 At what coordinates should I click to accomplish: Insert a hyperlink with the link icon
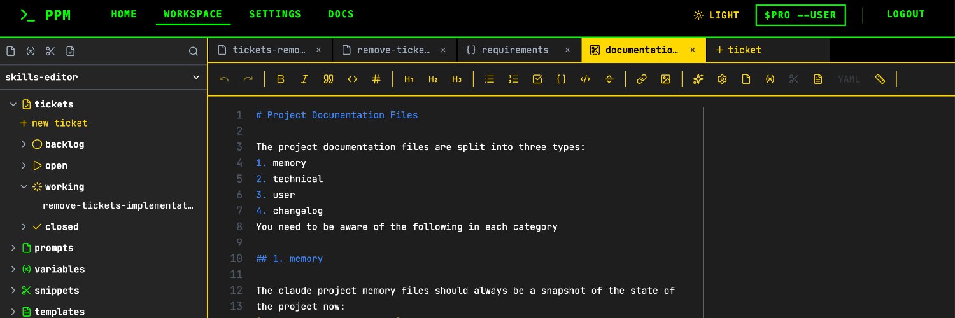coord(642,79)
